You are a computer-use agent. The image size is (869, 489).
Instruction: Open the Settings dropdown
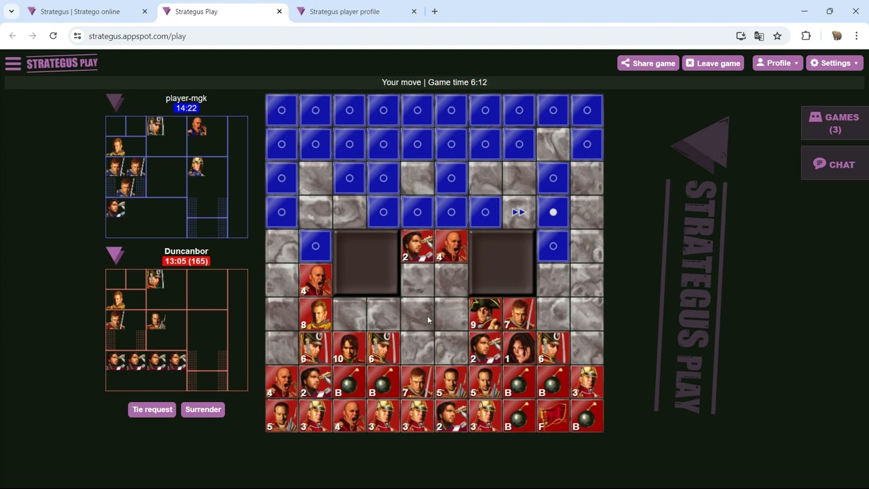[834, 63]
